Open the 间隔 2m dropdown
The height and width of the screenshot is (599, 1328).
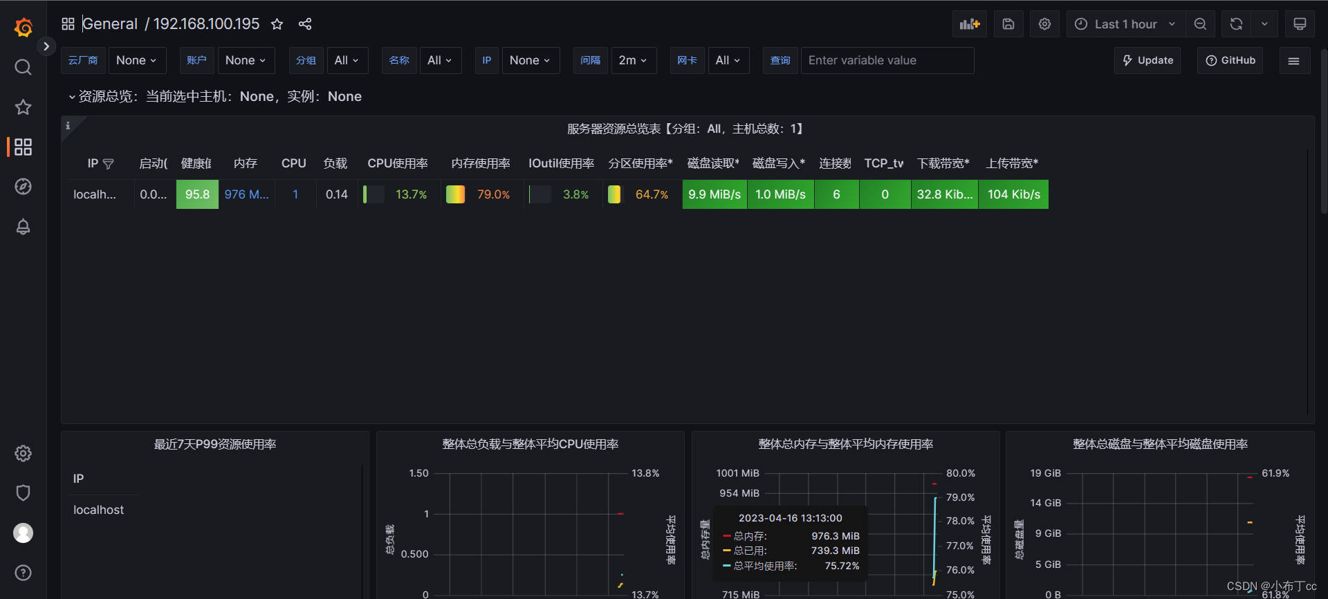pos(634,61)
